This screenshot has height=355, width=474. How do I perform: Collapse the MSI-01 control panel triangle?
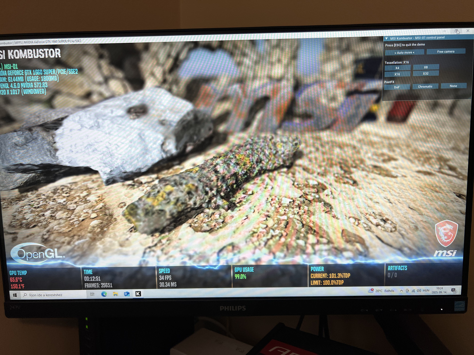tap(386, 39)
